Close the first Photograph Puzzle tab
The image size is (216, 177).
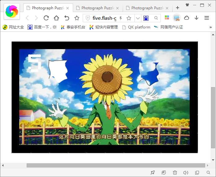[68, 8]
